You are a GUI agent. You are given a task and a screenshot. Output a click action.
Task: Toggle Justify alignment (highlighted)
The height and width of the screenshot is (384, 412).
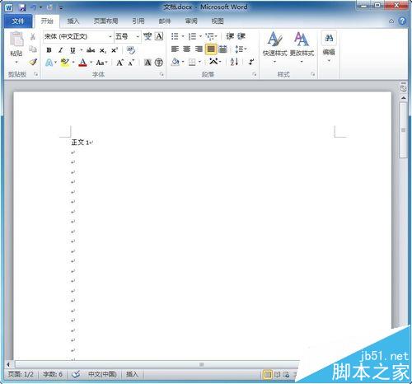click(211, 49)
